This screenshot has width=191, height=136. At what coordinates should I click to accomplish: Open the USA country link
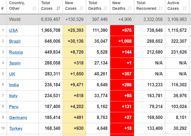tap(13, 30)
